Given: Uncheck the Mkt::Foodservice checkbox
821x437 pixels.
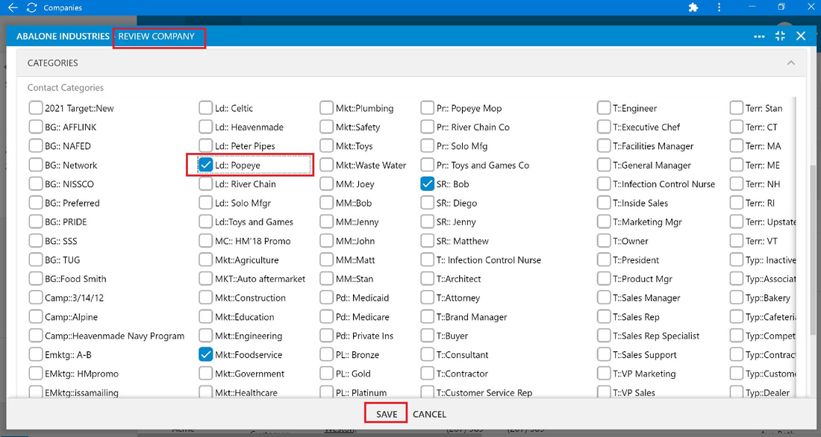Looking at the screenshot, I should (x=206, y=354).
